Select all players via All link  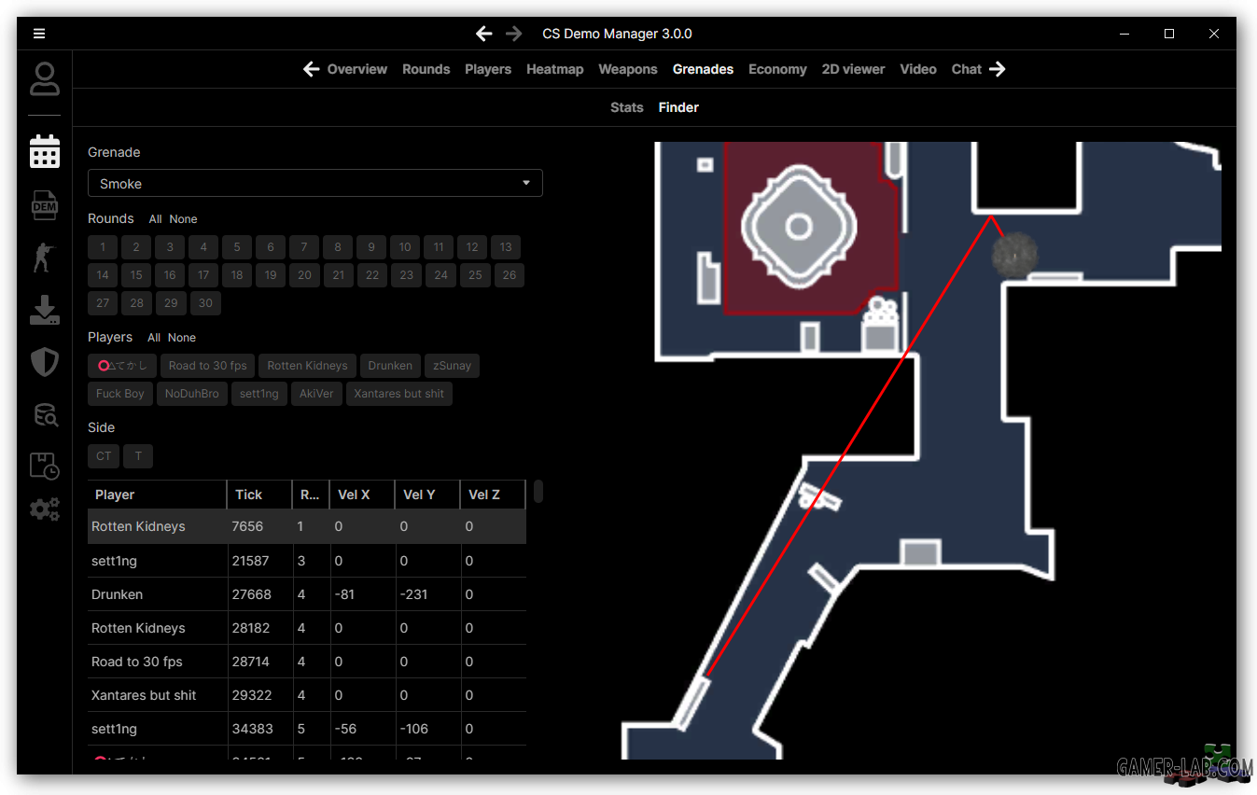[154, 338]
